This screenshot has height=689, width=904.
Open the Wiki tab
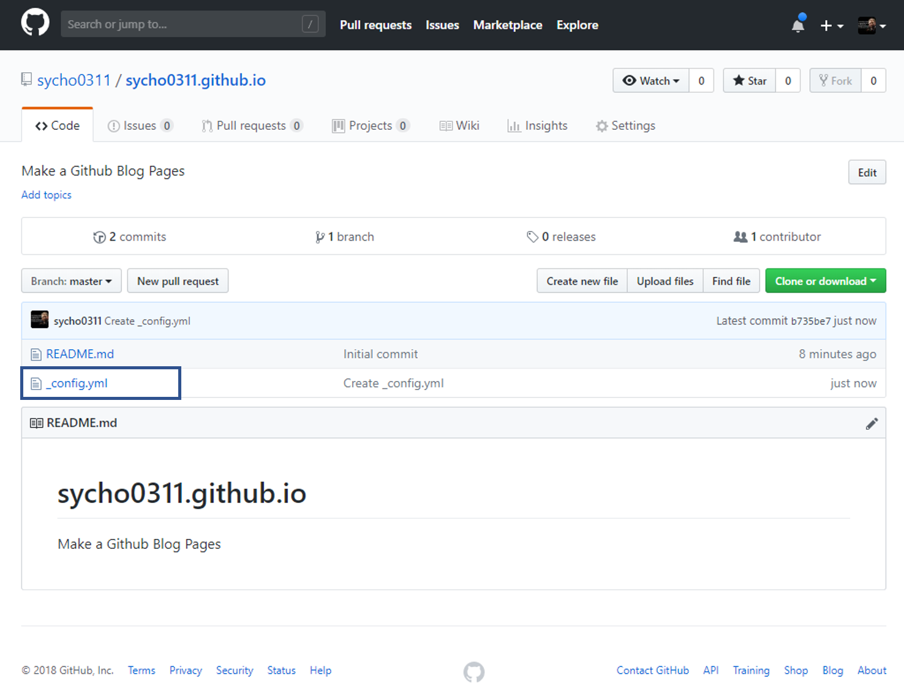(x=459, y=126)
